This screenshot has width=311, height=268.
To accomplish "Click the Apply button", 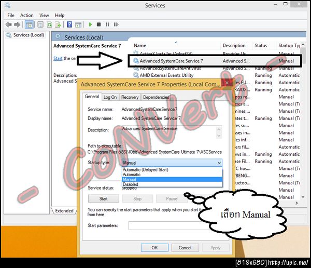I will [x=216, y=248].
